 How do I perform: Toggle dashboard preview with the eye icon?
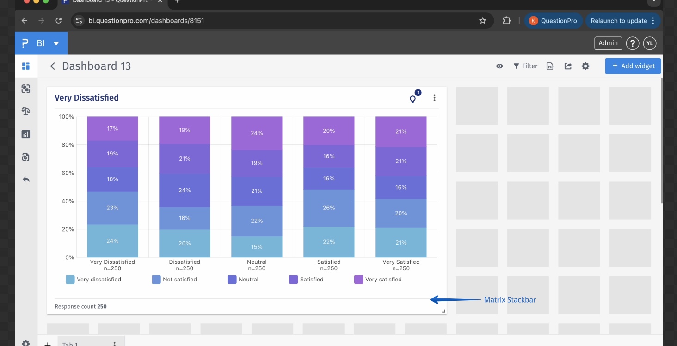[x=499, y=66]
